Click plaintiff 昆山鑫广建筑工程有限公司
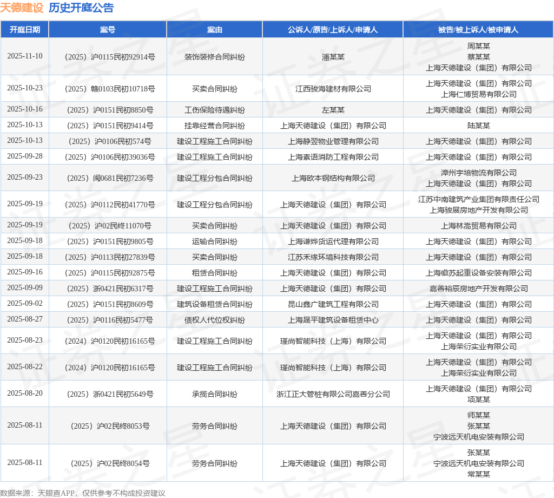554x498 pixels. [x=333, y=304]
